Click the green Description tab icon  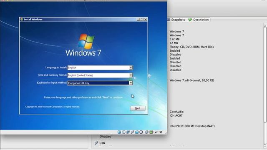click(190, 20)
